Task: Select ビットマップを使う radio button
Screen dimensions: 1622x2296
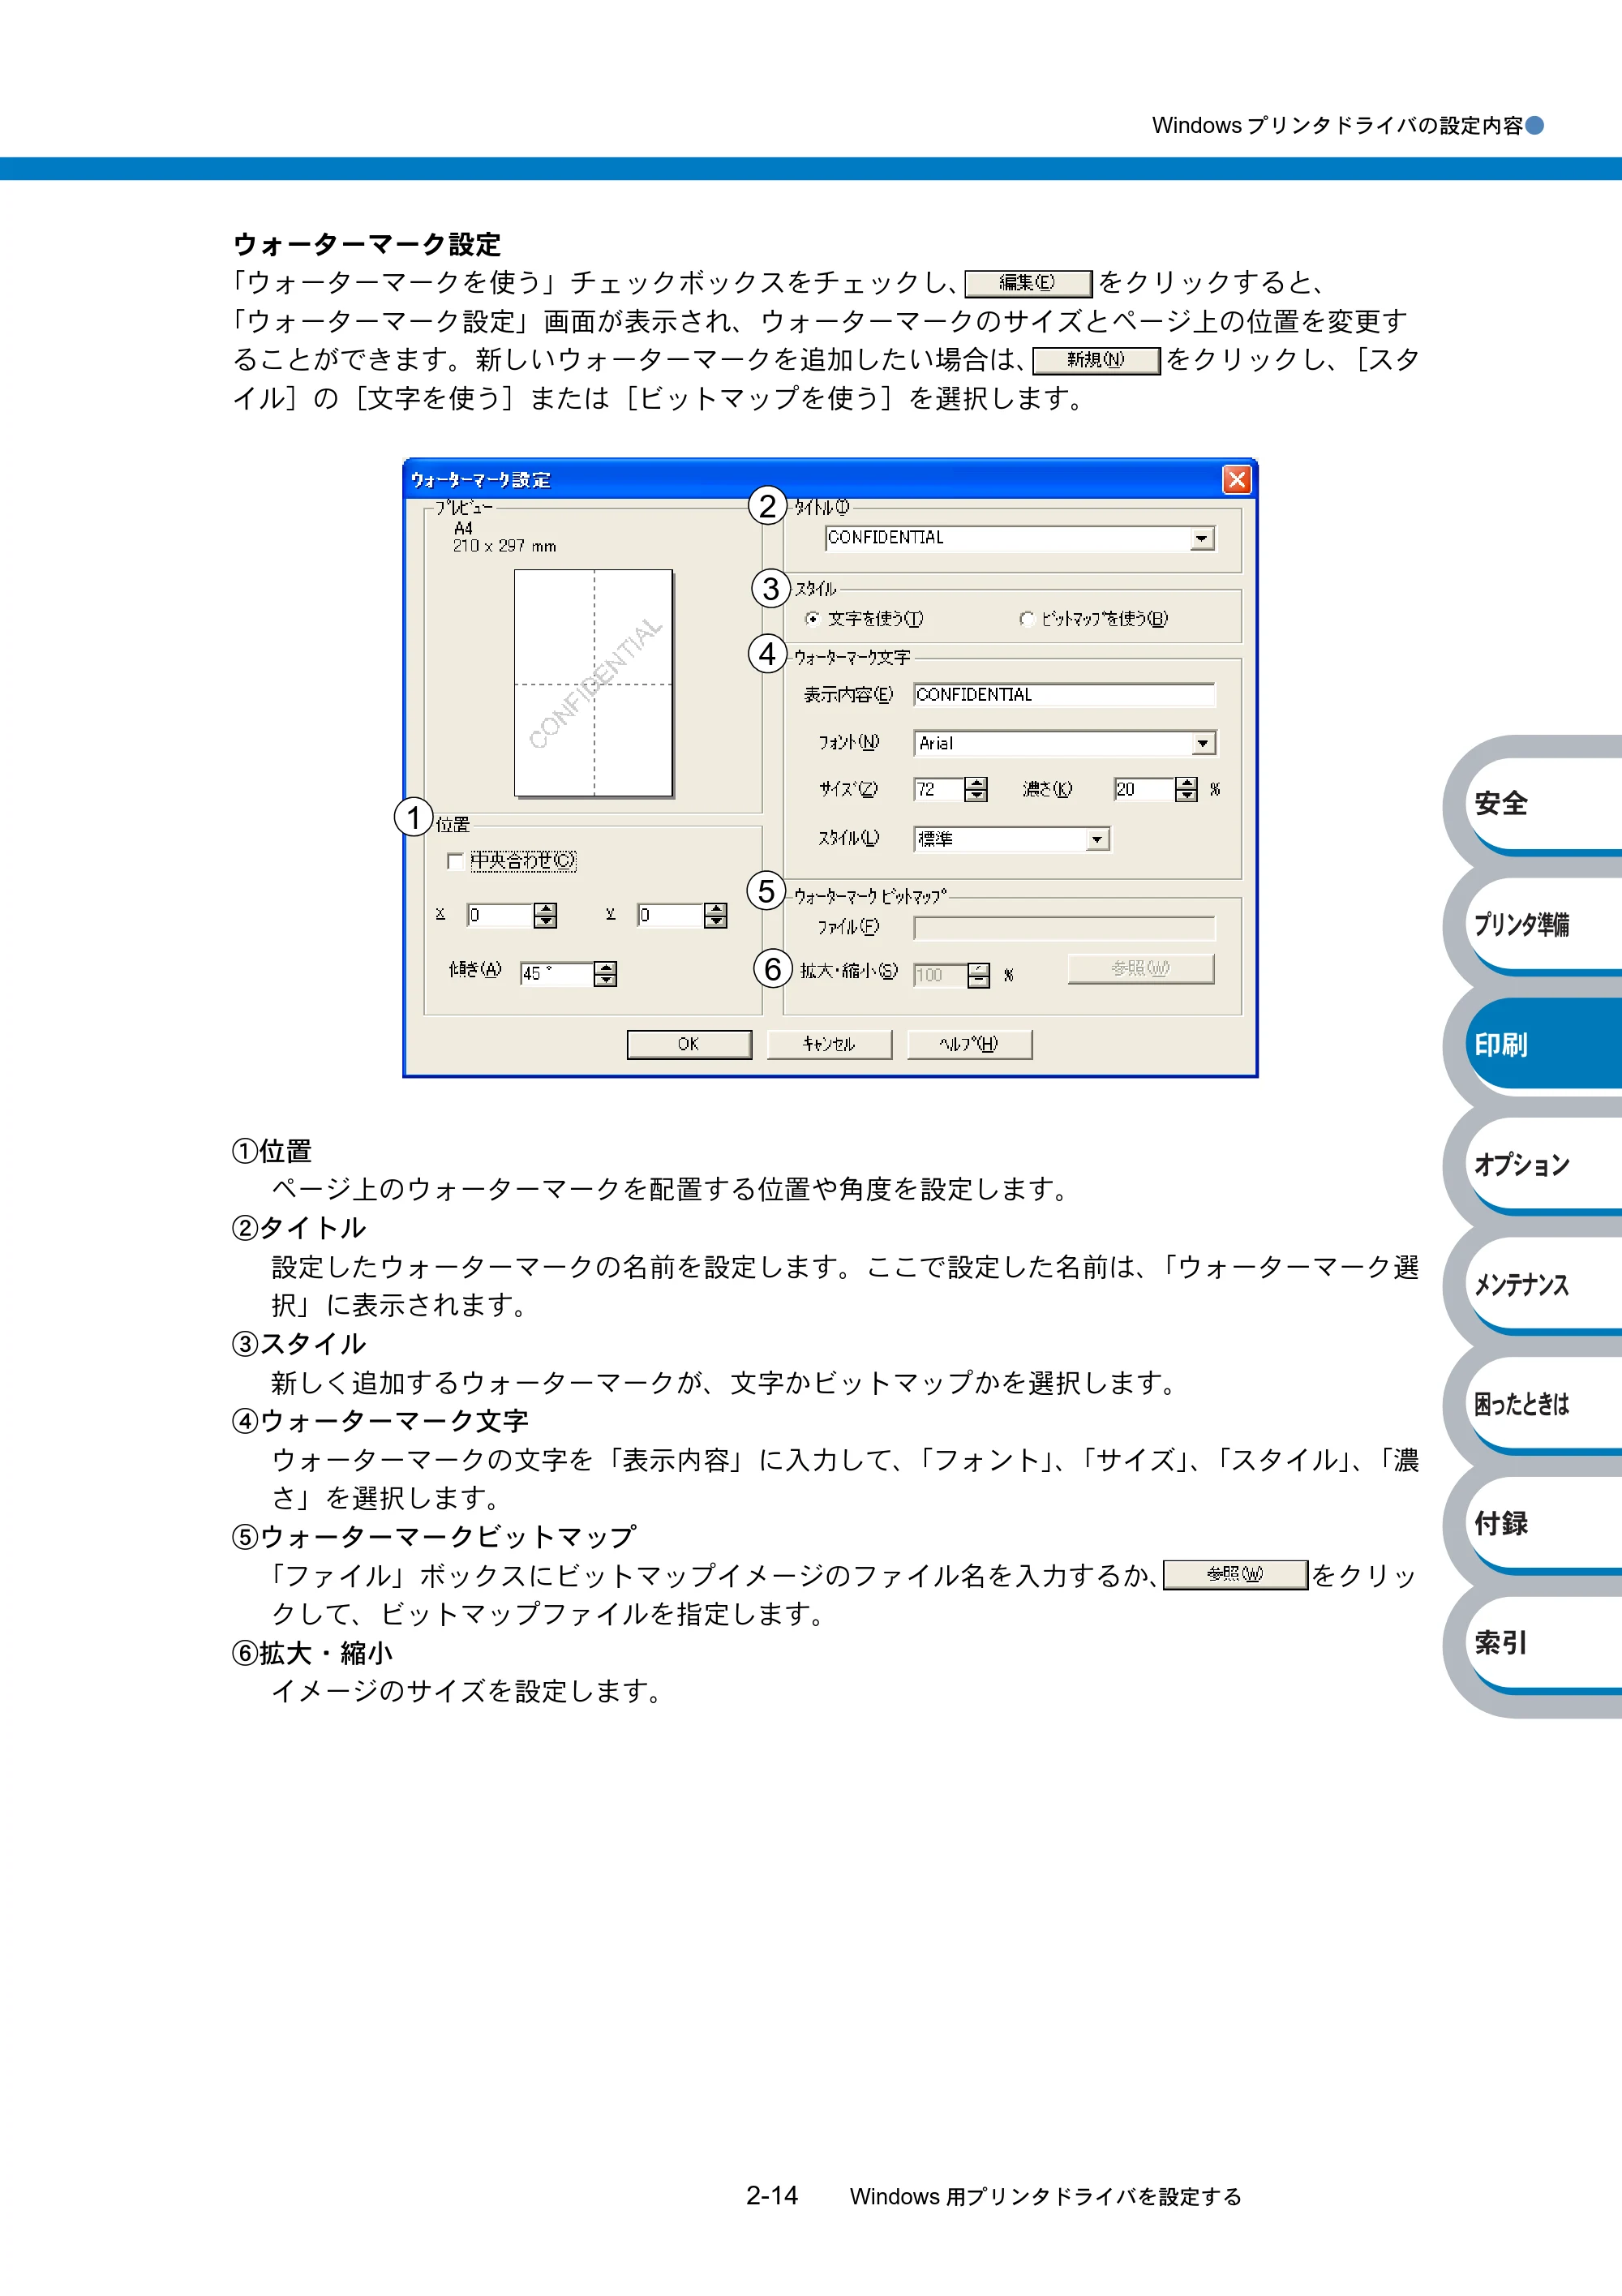Action: click(x=1026, y=619)
